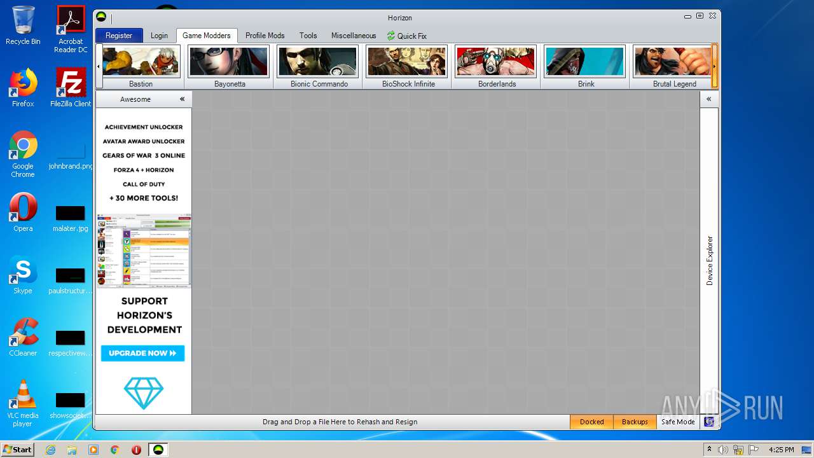Select malater.jpg desktop file

[71, 219]
